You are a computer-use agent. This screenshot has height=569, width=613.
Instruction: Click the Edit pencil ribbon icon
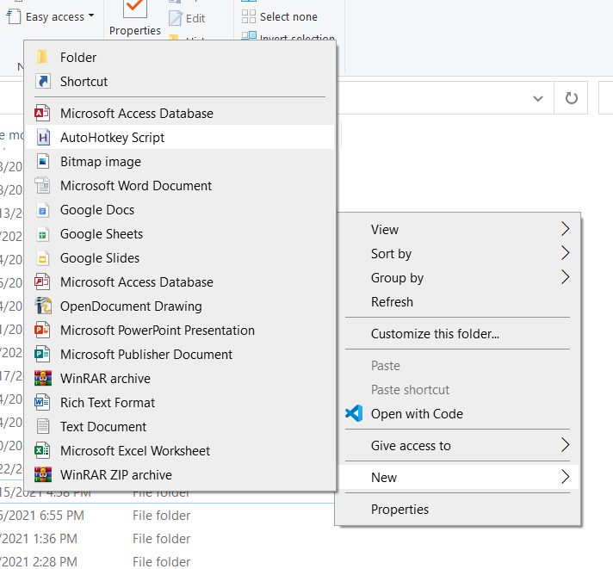pyautogui.click(x=176, y=18)
